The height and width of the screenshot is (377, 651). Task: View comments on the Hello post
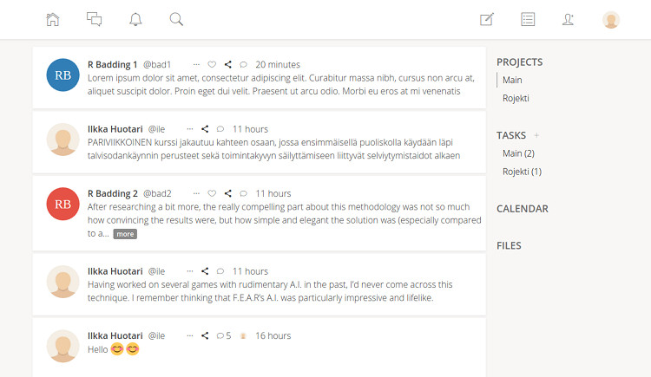[223, 335]
